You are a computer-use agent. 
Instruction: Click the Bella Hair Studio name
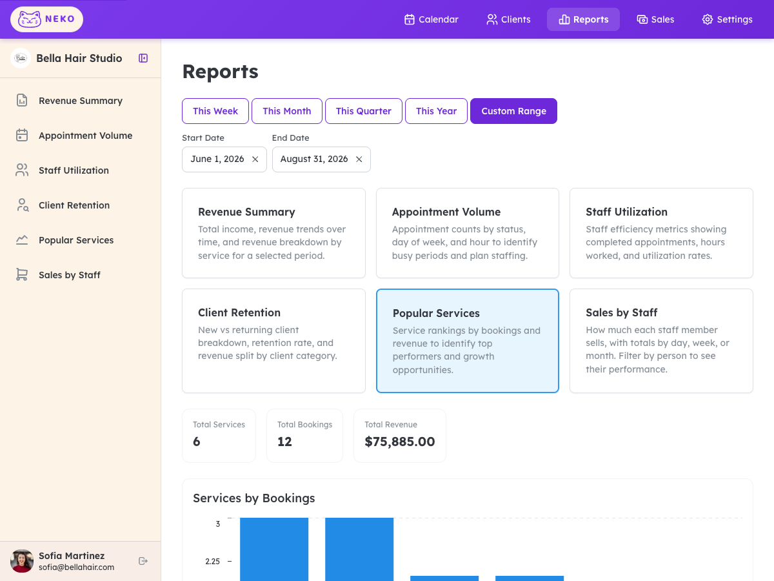[79, 58]
